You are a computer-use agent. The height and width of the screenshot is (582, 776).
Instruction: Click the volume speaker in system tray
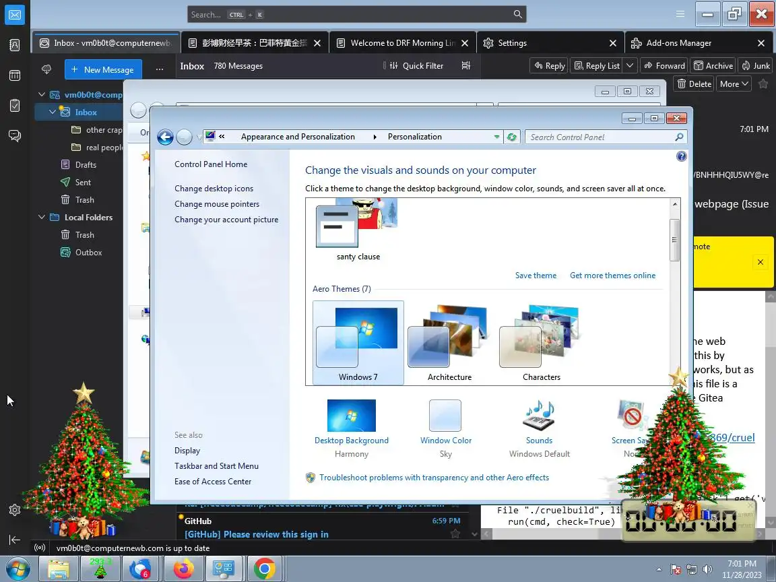[708, 570]
